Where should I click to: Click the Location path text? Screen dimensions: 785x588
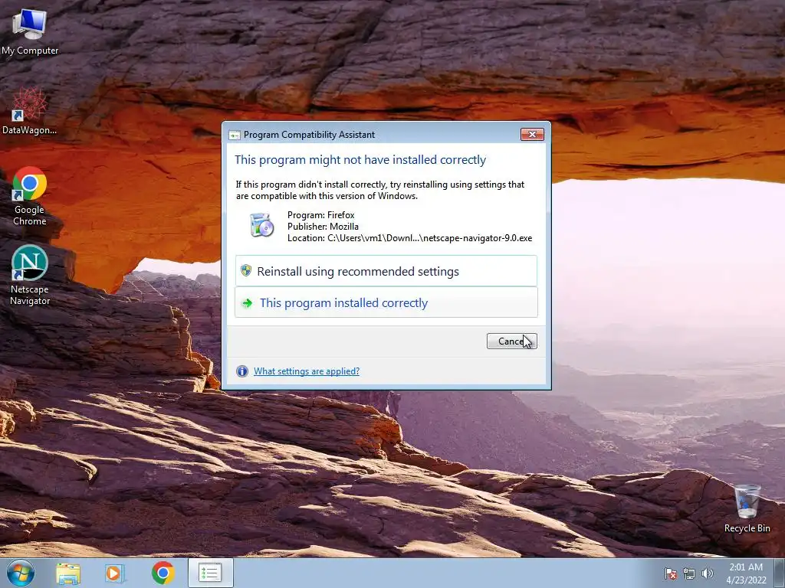pyautogui.click(x=409, y=238)
